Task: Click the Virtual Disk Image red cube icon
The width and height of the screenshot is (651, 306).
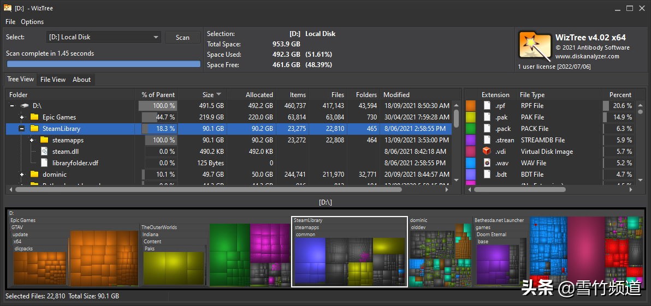Action: point(487,152)
